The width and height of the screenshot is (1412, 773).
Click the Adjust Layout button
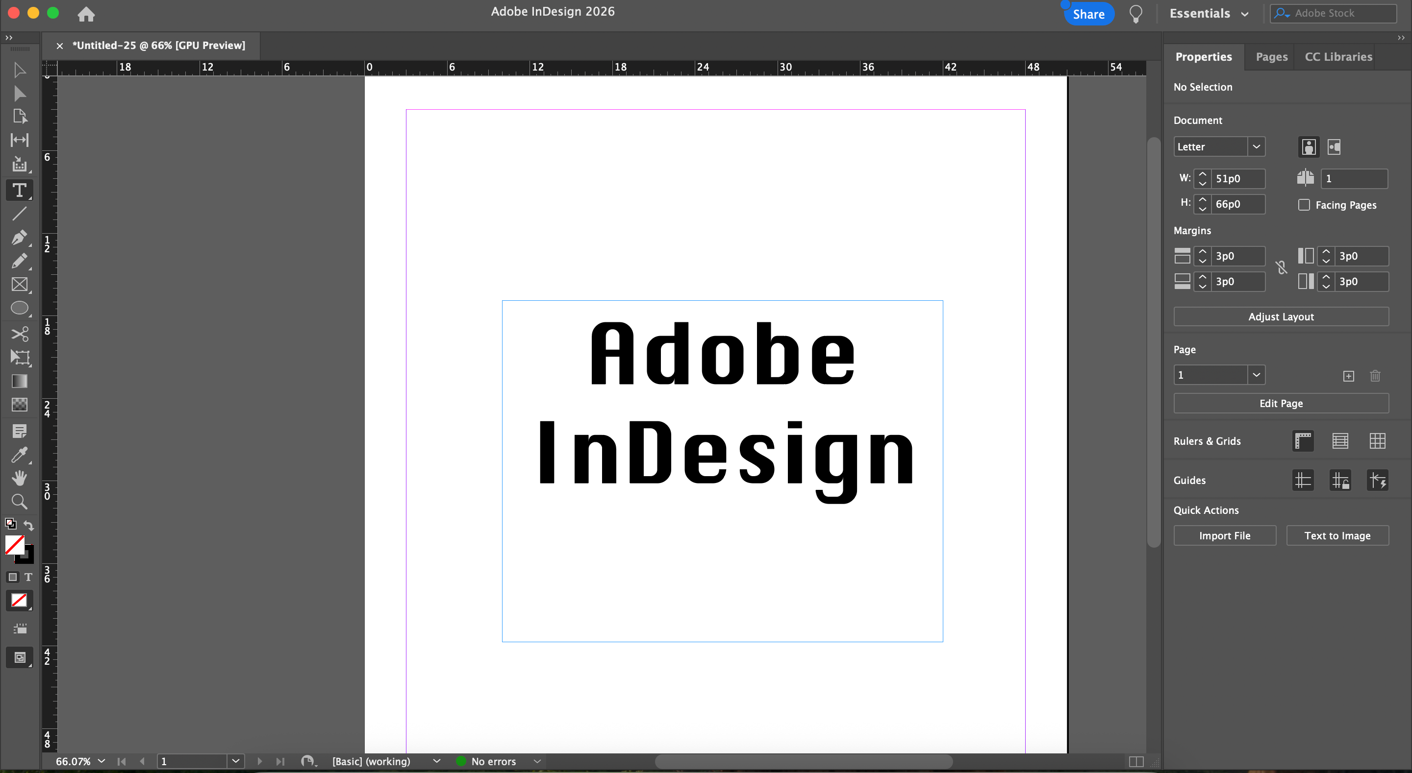tap(1281, 316)
